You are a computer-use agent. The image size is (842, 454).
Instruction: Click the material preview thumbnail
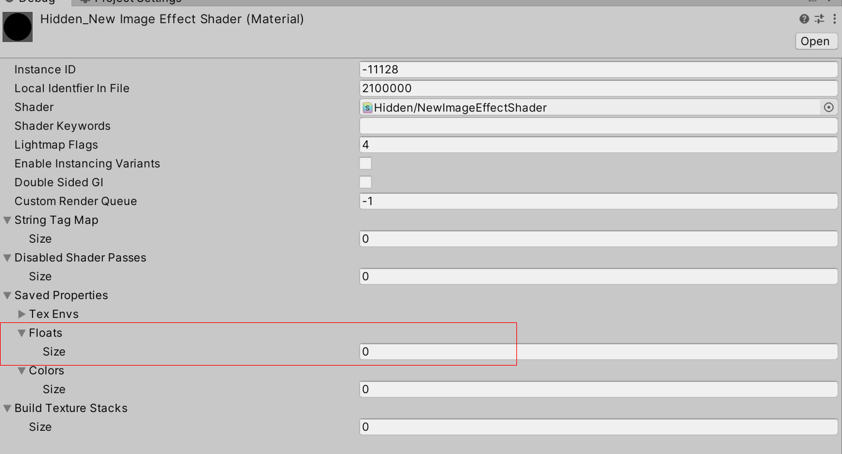(17, 27)
